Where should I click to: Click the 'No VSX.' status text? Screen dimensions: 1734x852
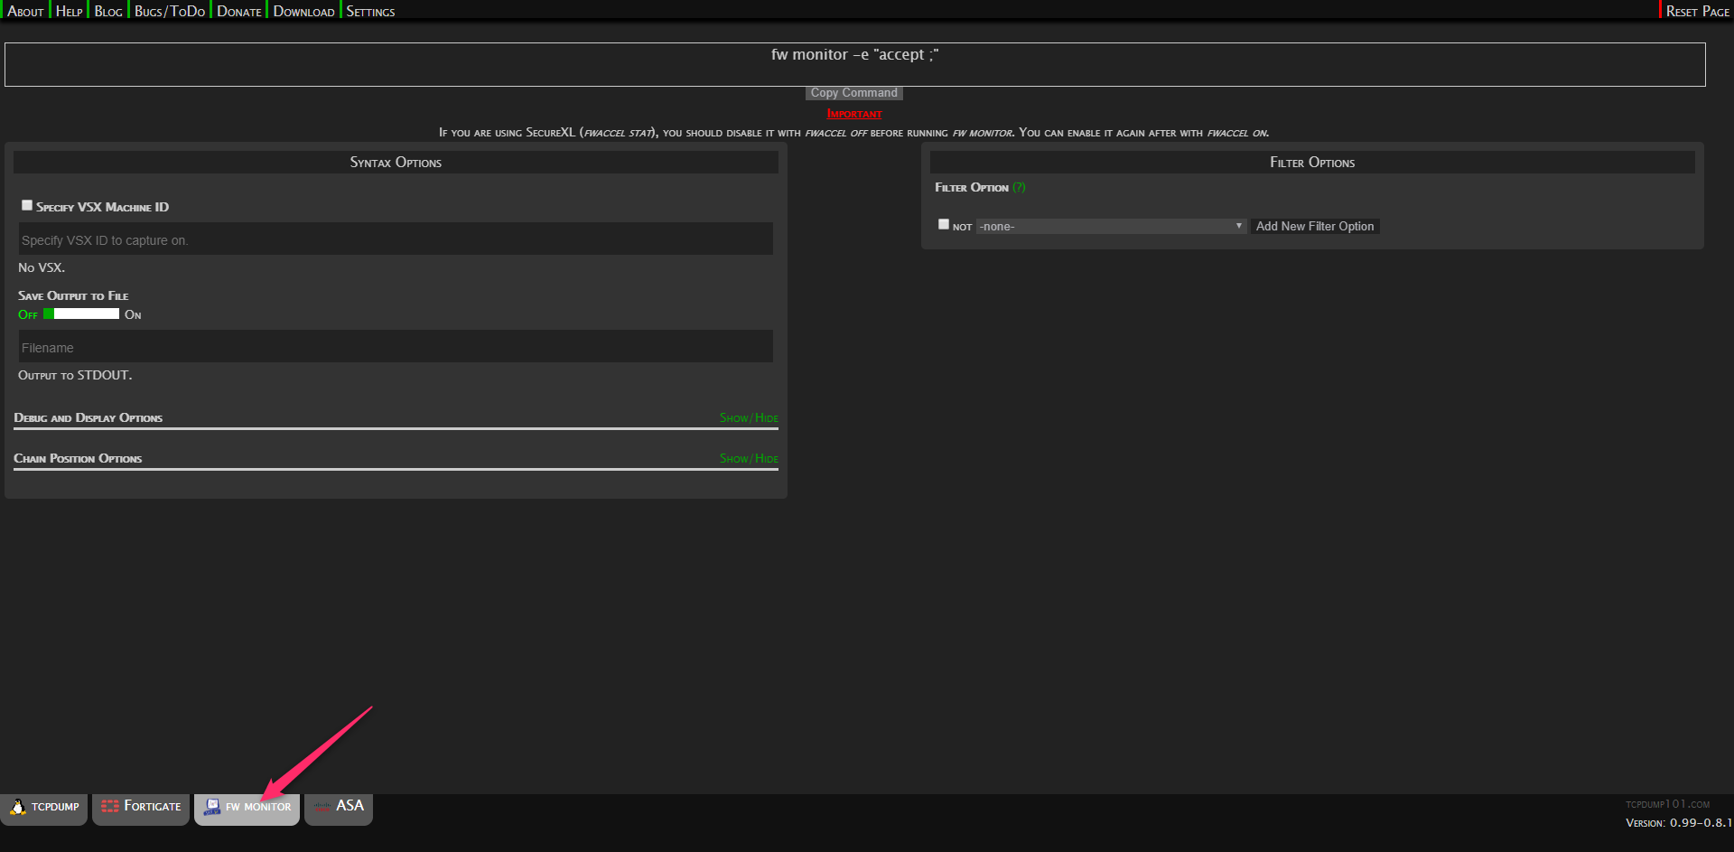[42, 267]
